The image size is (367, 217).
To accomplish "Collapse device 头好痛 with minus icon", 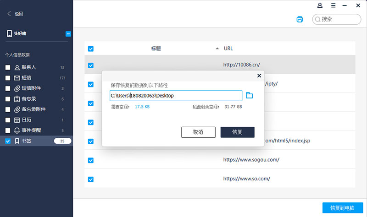I will click(x=68, y=33).
